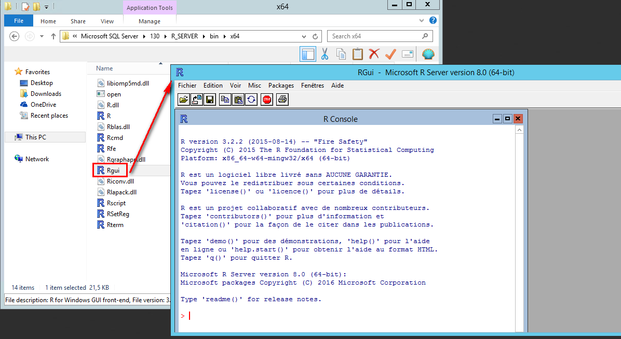Open the recent locations dropdown near back arrow
621x339 pixels.
pos(42,36)
